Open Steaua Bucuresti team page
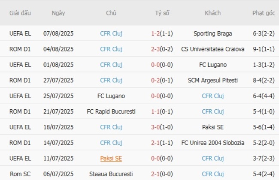This screenshot has height=180, width=279. [111, 174]
